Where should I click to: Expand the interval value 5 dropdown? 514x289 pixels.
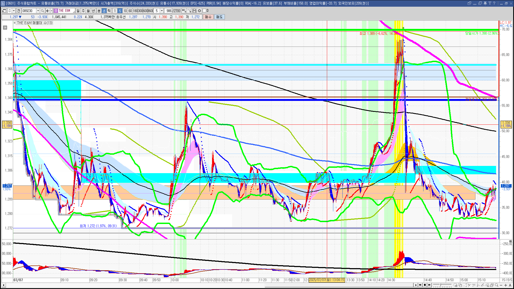pyautogui.click(x=162, y=11)
